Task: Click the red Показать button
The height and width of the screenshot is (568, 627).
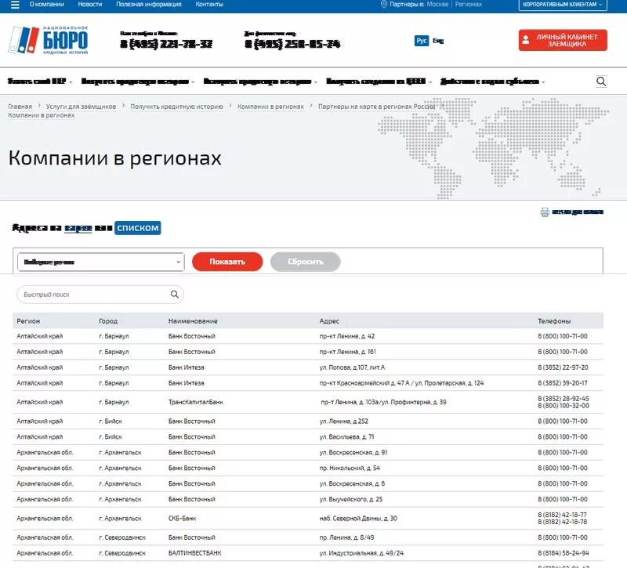Action: tap(227, 262)
